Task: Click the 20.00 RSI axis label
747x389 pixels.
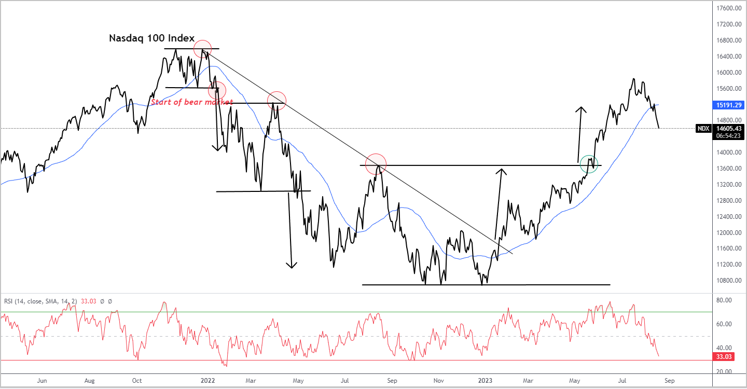Action: [x=723, y=372]
